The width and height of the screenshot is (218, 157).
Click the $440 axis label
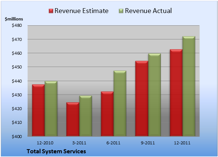(17, 81)
